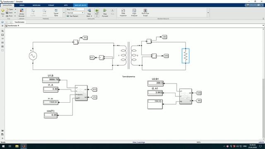Open the Windows notification center

[260, 146]
